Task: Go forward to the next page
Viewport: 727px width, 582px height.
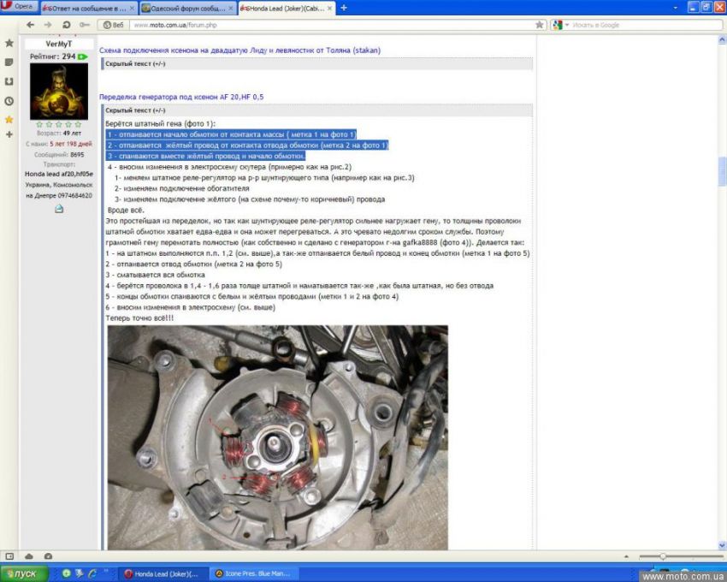Action: point(48,25)
